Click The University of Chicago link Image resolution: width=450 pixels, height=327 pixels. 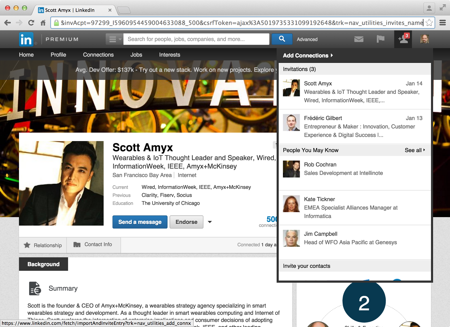[x=171, y=203]
